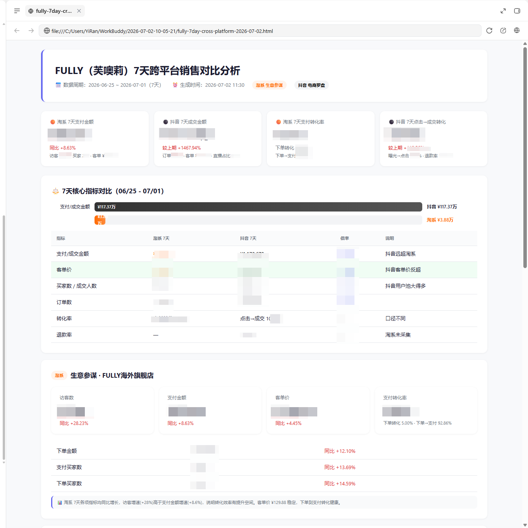Click the dark ¥117.37万 抖音 bar

(x=258, y=207)
